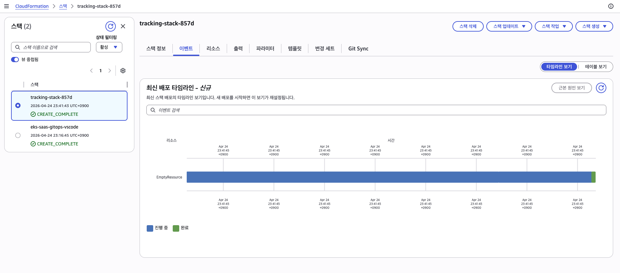Toggle the nested view switch
This screenshot has width=620, height=273.
tap(15, 60)
